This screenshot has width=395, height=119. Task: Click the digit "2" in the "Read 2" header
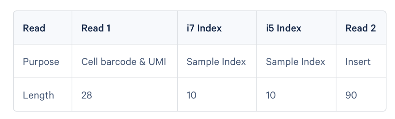(373, 28)
